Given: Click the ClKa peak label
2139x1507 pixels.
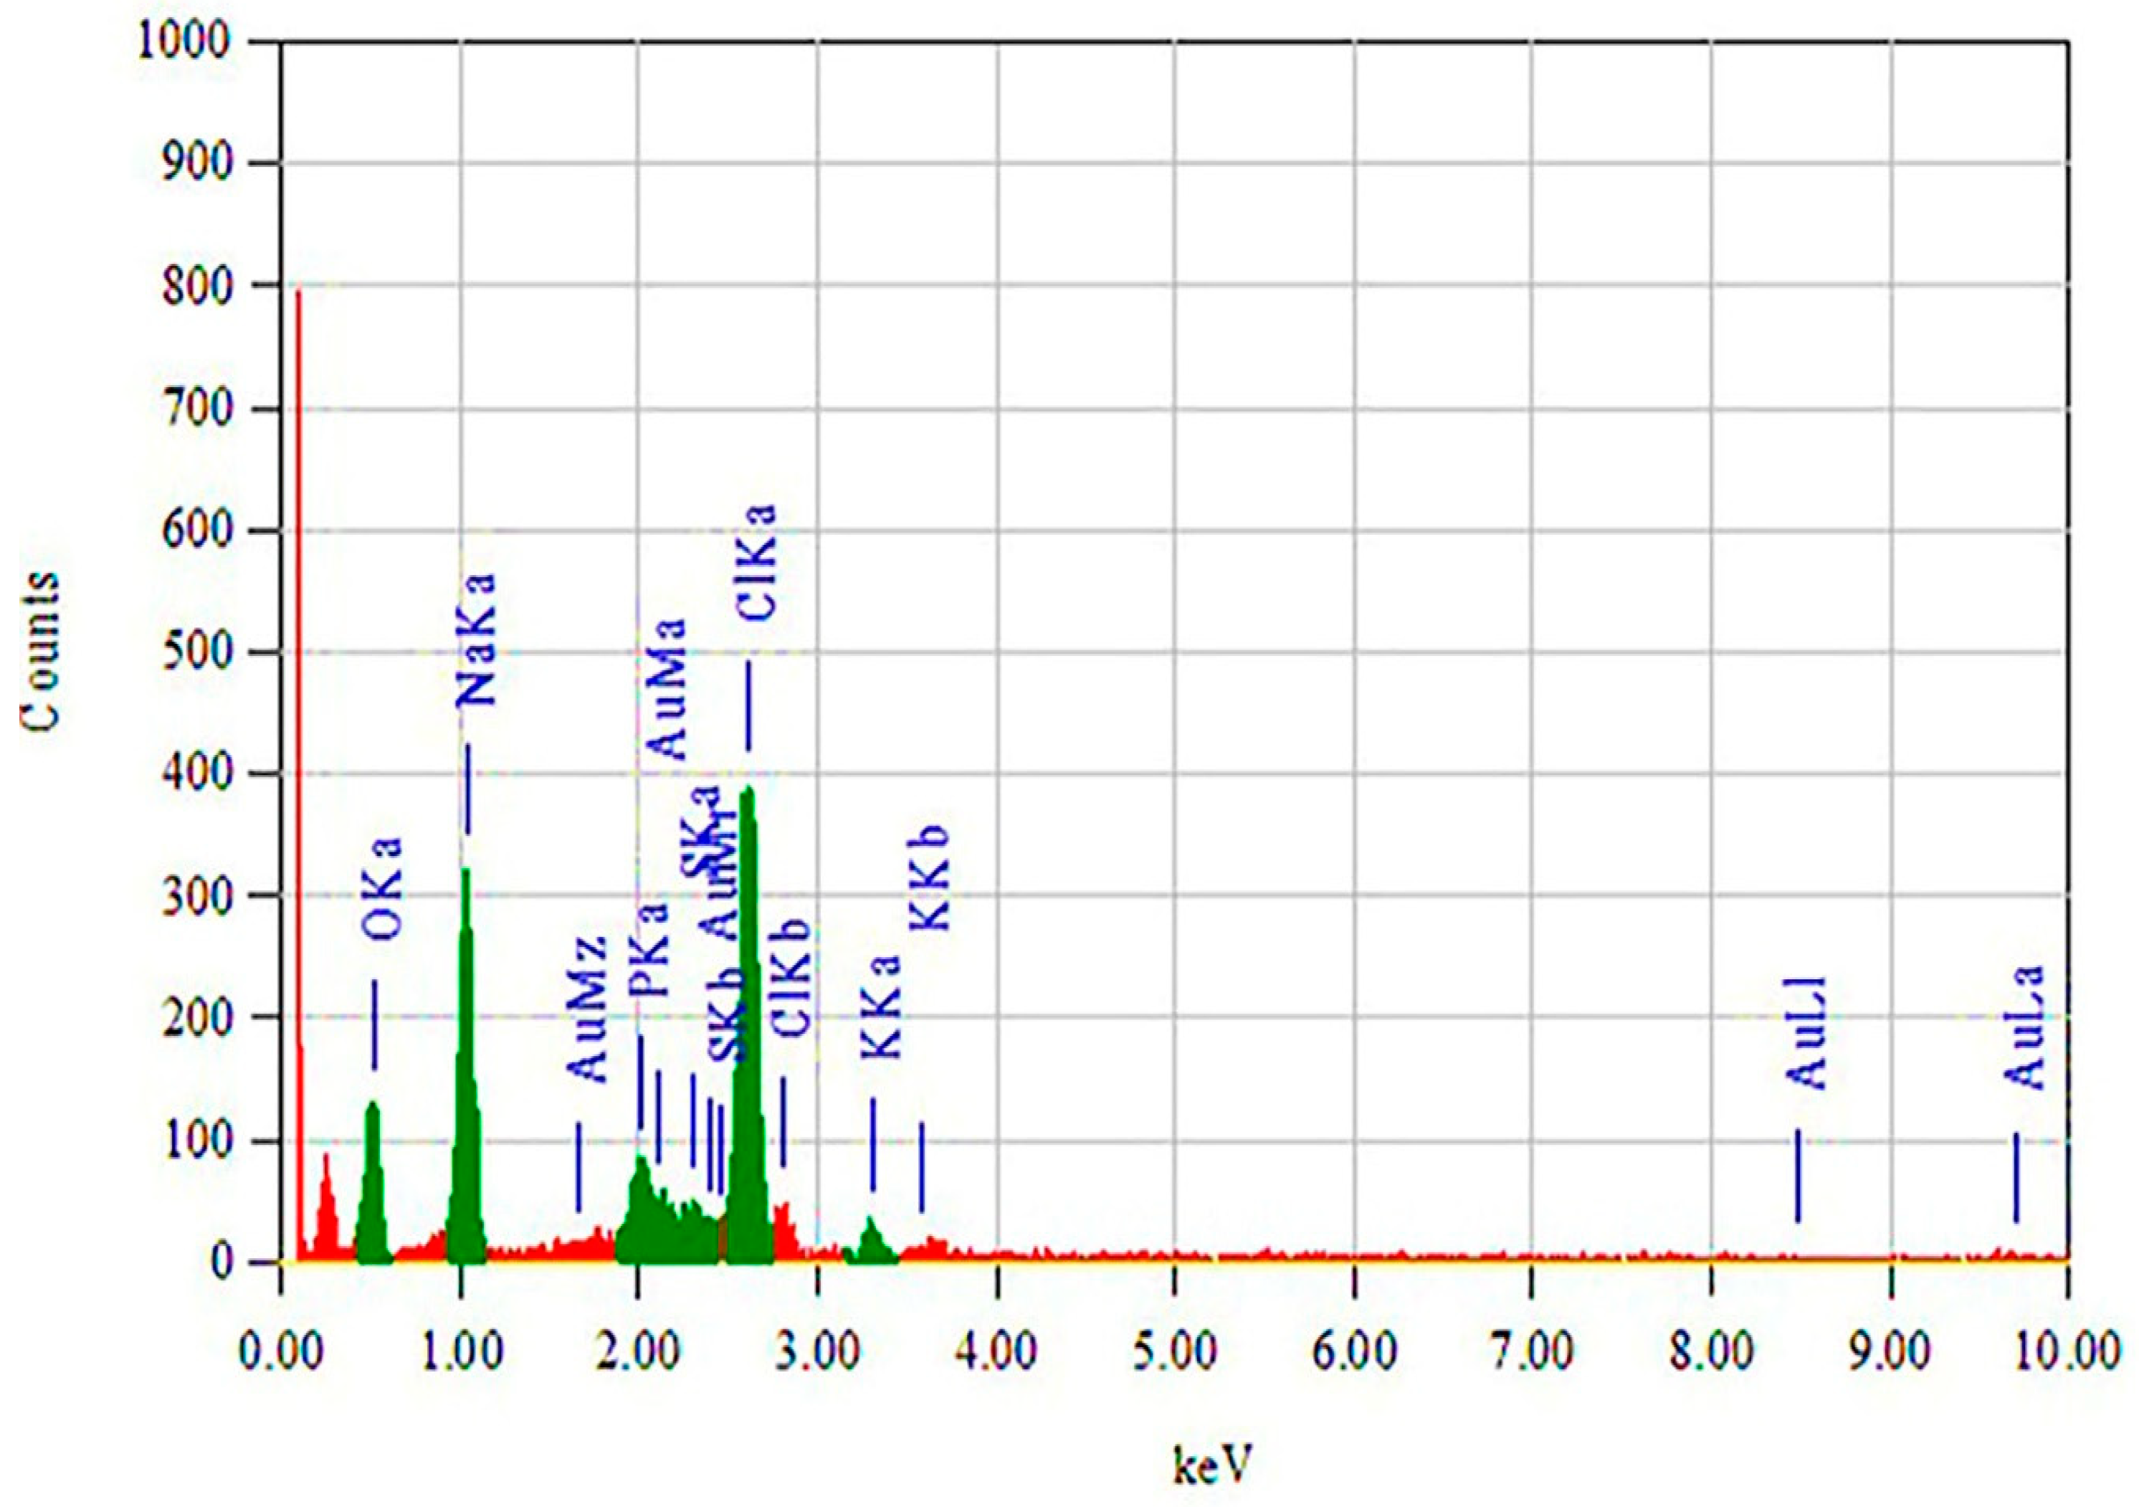Looking at the screenshot, I should (x=756, y=563).
